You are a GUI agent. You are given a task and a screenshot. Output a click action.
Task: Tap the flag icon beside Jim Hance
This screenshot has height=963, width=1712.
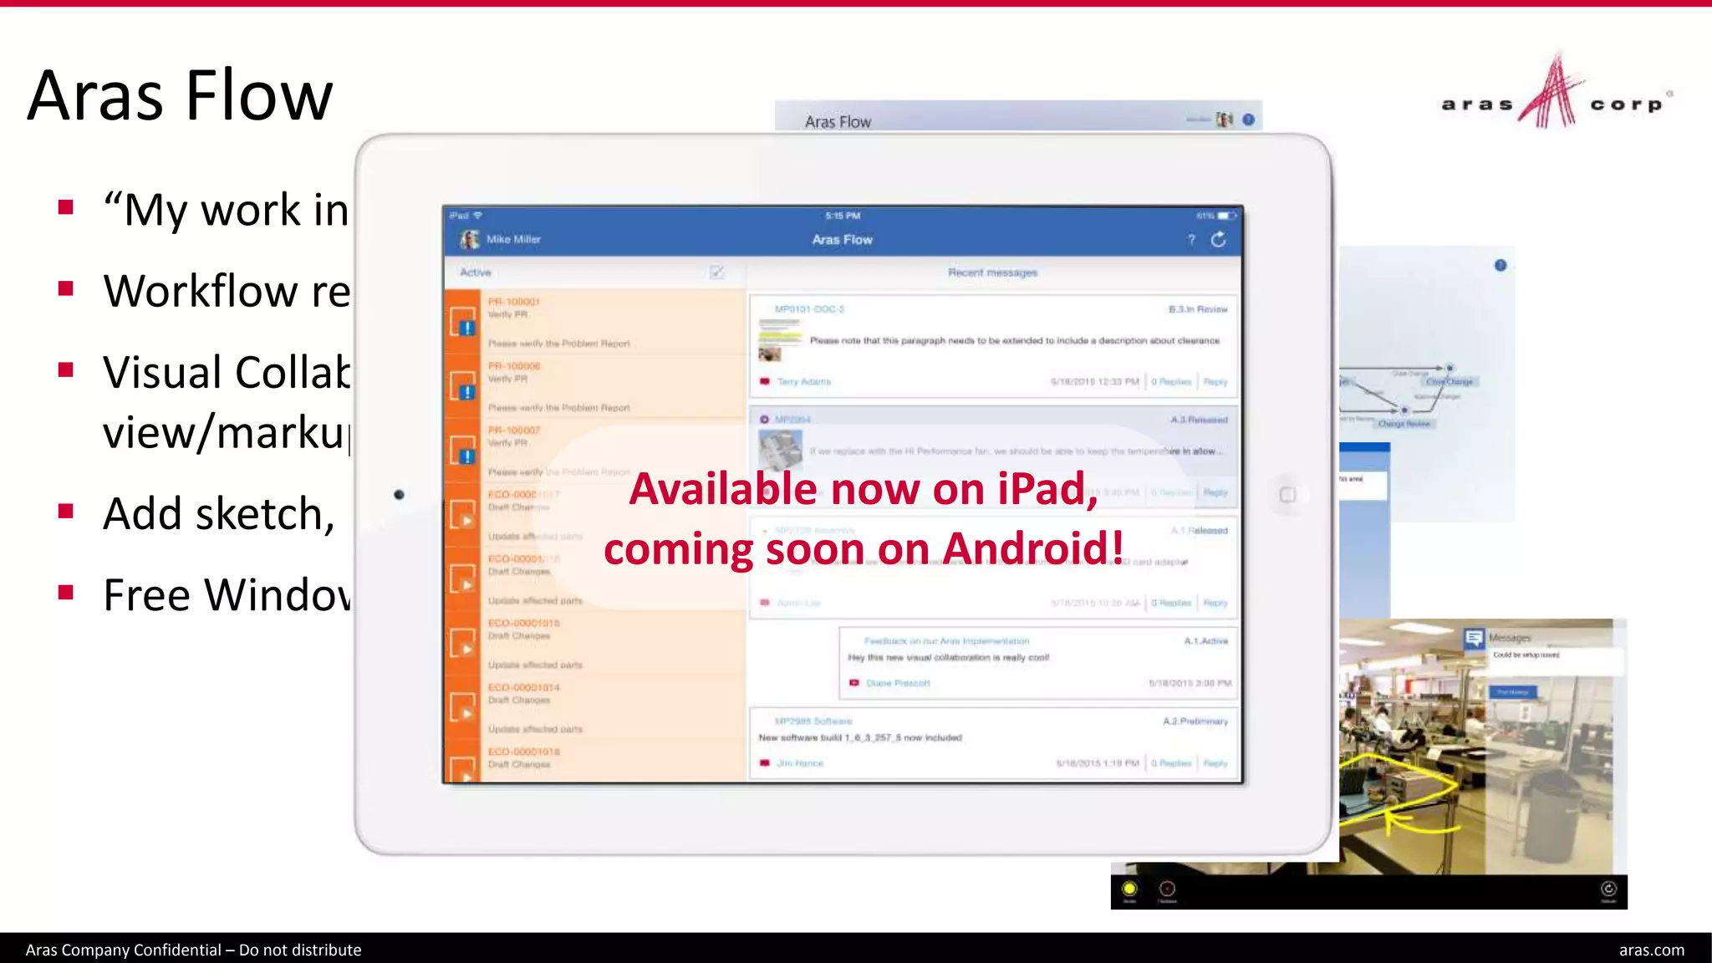tap(764, 763)
